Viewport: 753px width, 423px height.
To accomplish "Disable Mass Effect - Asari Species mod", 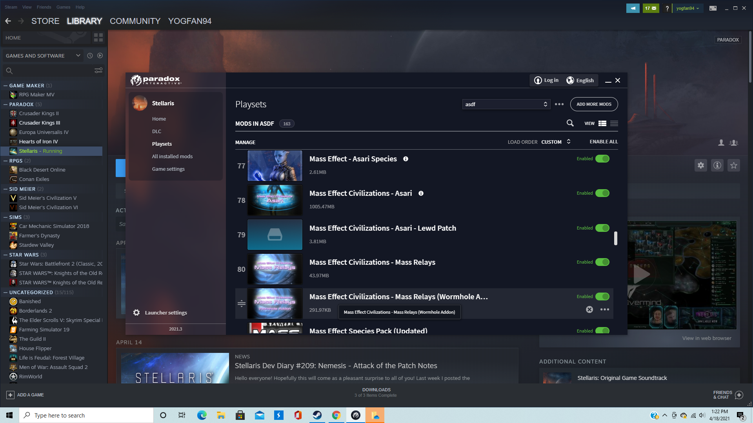I will [x=602, y=159].
